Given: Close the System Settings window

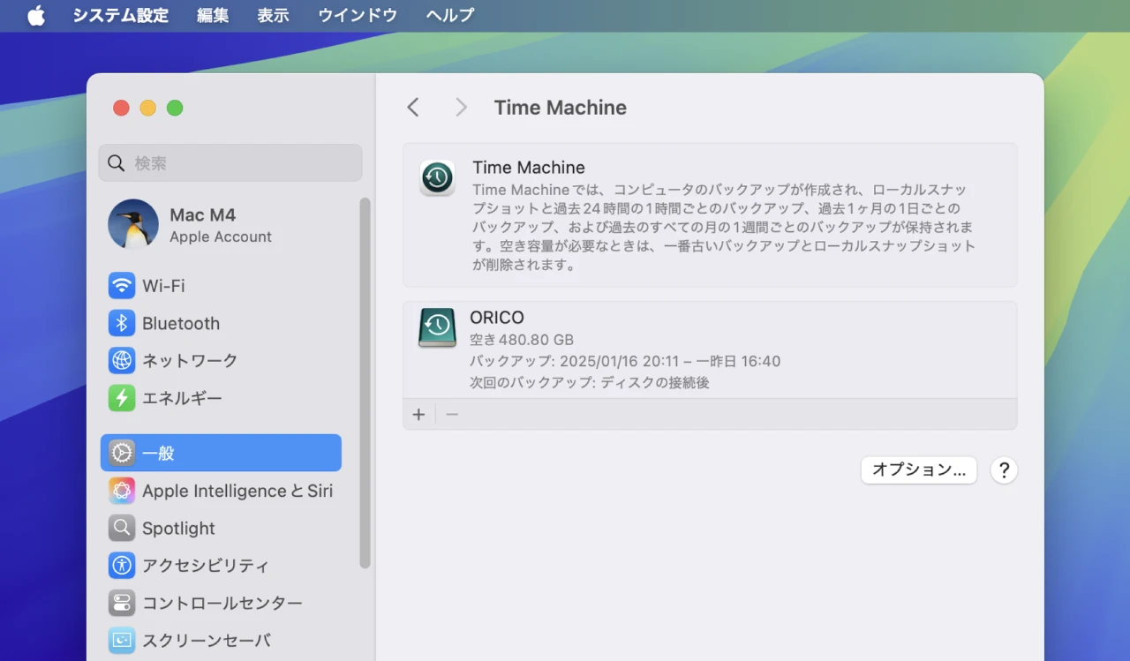Looking at the screenshot, I should coord(121,108).
